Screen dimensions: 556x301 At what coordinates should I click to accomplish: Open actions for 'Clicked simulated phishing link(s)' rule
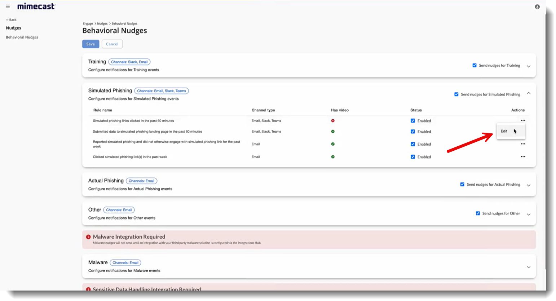[x=523, y=156]
